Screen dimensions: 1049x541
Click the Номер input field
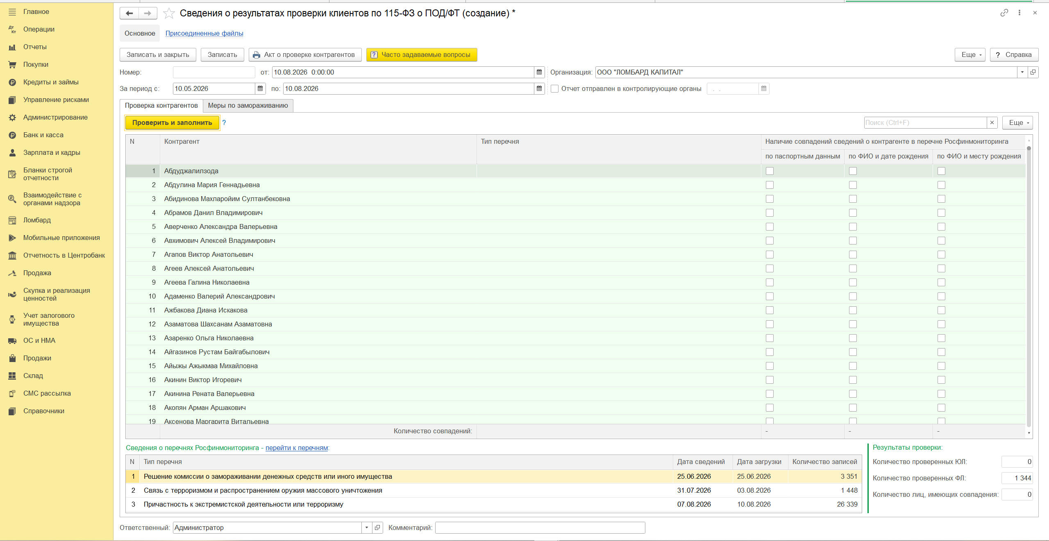click(214, 72)
